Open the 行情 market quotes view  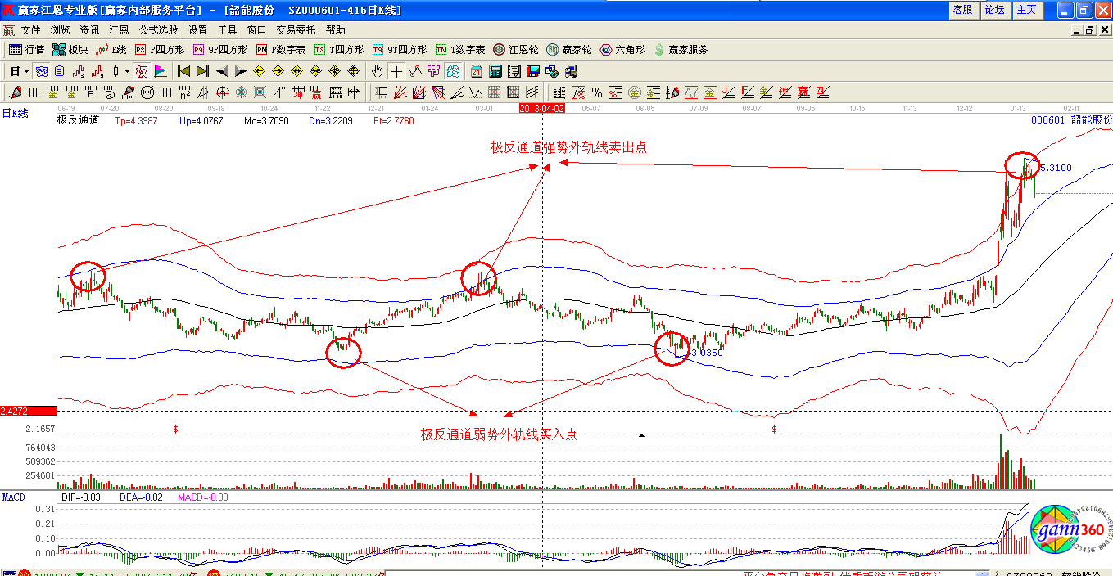pyautogui.click(x=26, y=50)
